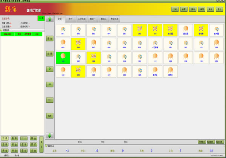
Task: Switch to the 大厅 tab
Action: [x=70, y=18]
